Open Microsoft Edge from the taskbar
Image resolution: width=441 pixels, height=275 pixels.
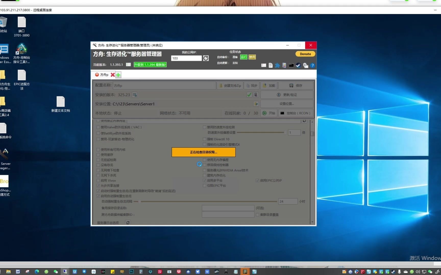pyautogui.click(x=37, y=272)
